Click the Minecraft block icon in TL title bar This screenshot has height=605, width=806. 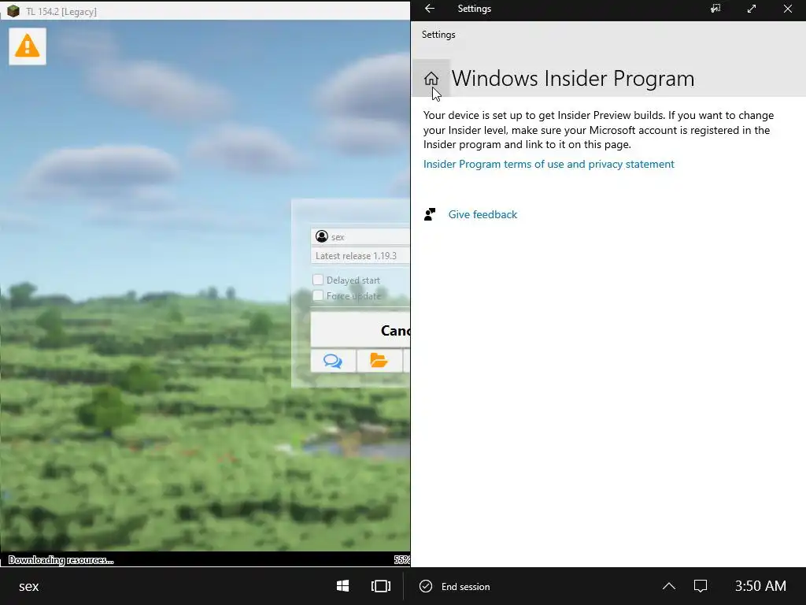[x=13, y=11]
